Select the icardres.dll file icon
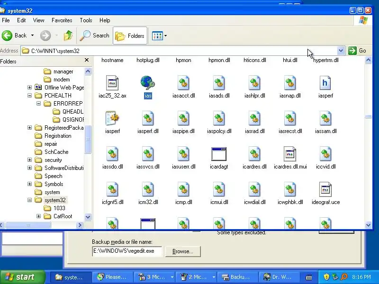The width and height of the screenshot is (379, 284). tap(254, 153)
